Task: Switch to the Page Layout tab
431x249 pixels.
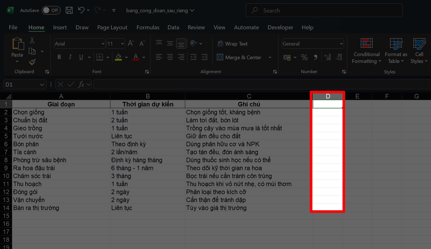Action: click(112, 27)
